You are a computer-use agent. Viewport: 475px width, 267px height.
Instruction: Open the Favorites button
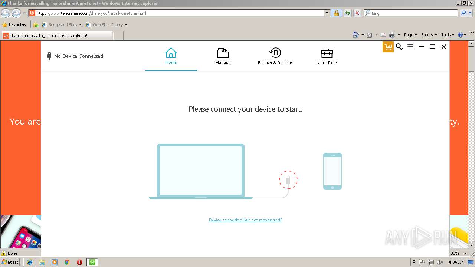(14, 25)
